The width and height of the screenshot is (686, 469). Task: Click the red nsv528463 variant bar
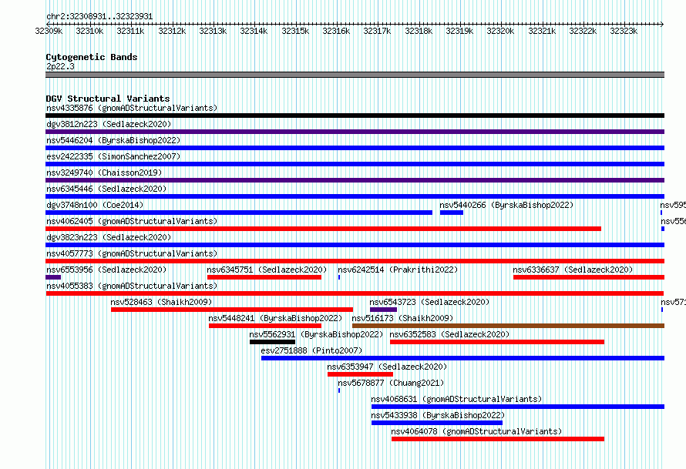tap(232, 310)
